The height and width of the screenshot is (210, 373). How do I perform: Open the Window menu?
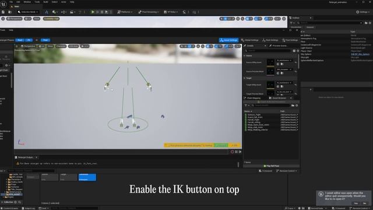pos(27,2)
